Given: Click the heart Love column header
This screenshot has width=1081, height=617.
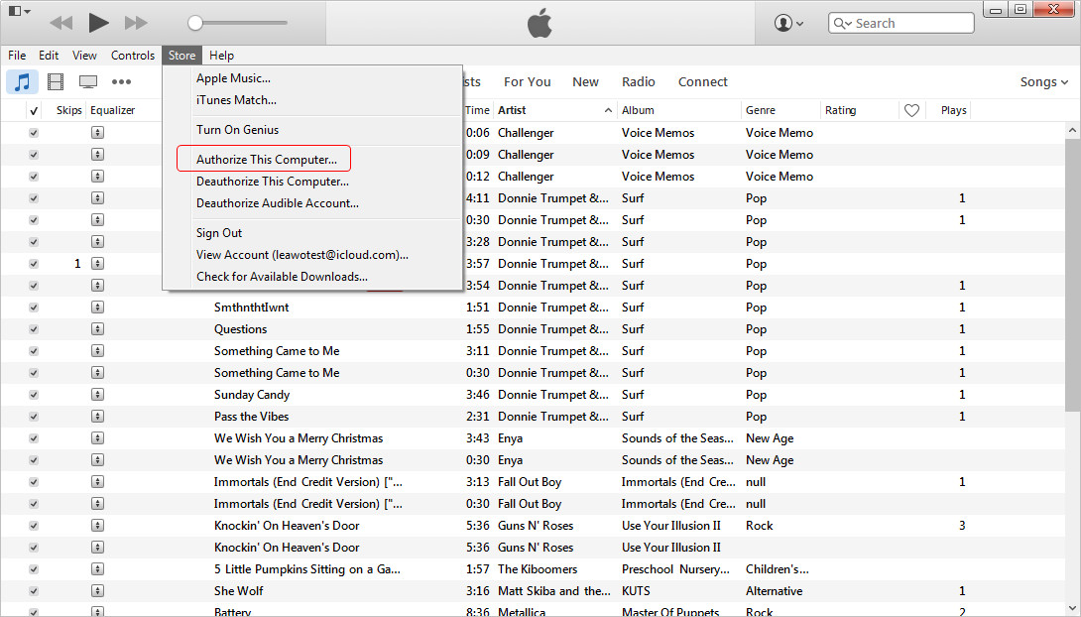Looking at the screenshot, I should (911, 110).
